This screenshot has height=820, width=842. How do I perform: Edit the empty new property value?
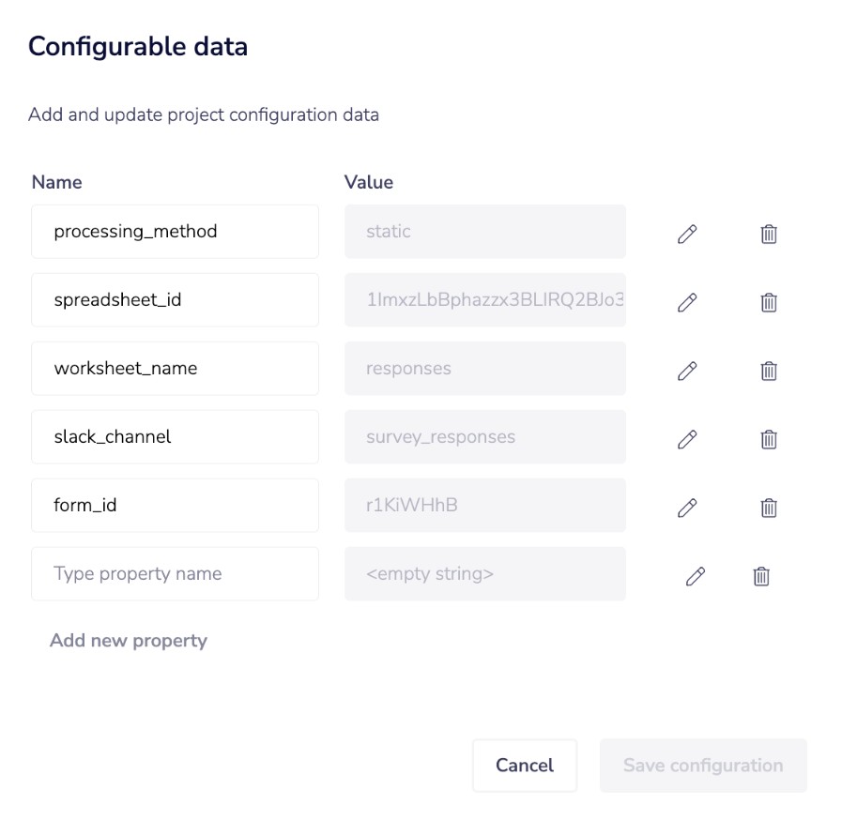tap(695, 576)
